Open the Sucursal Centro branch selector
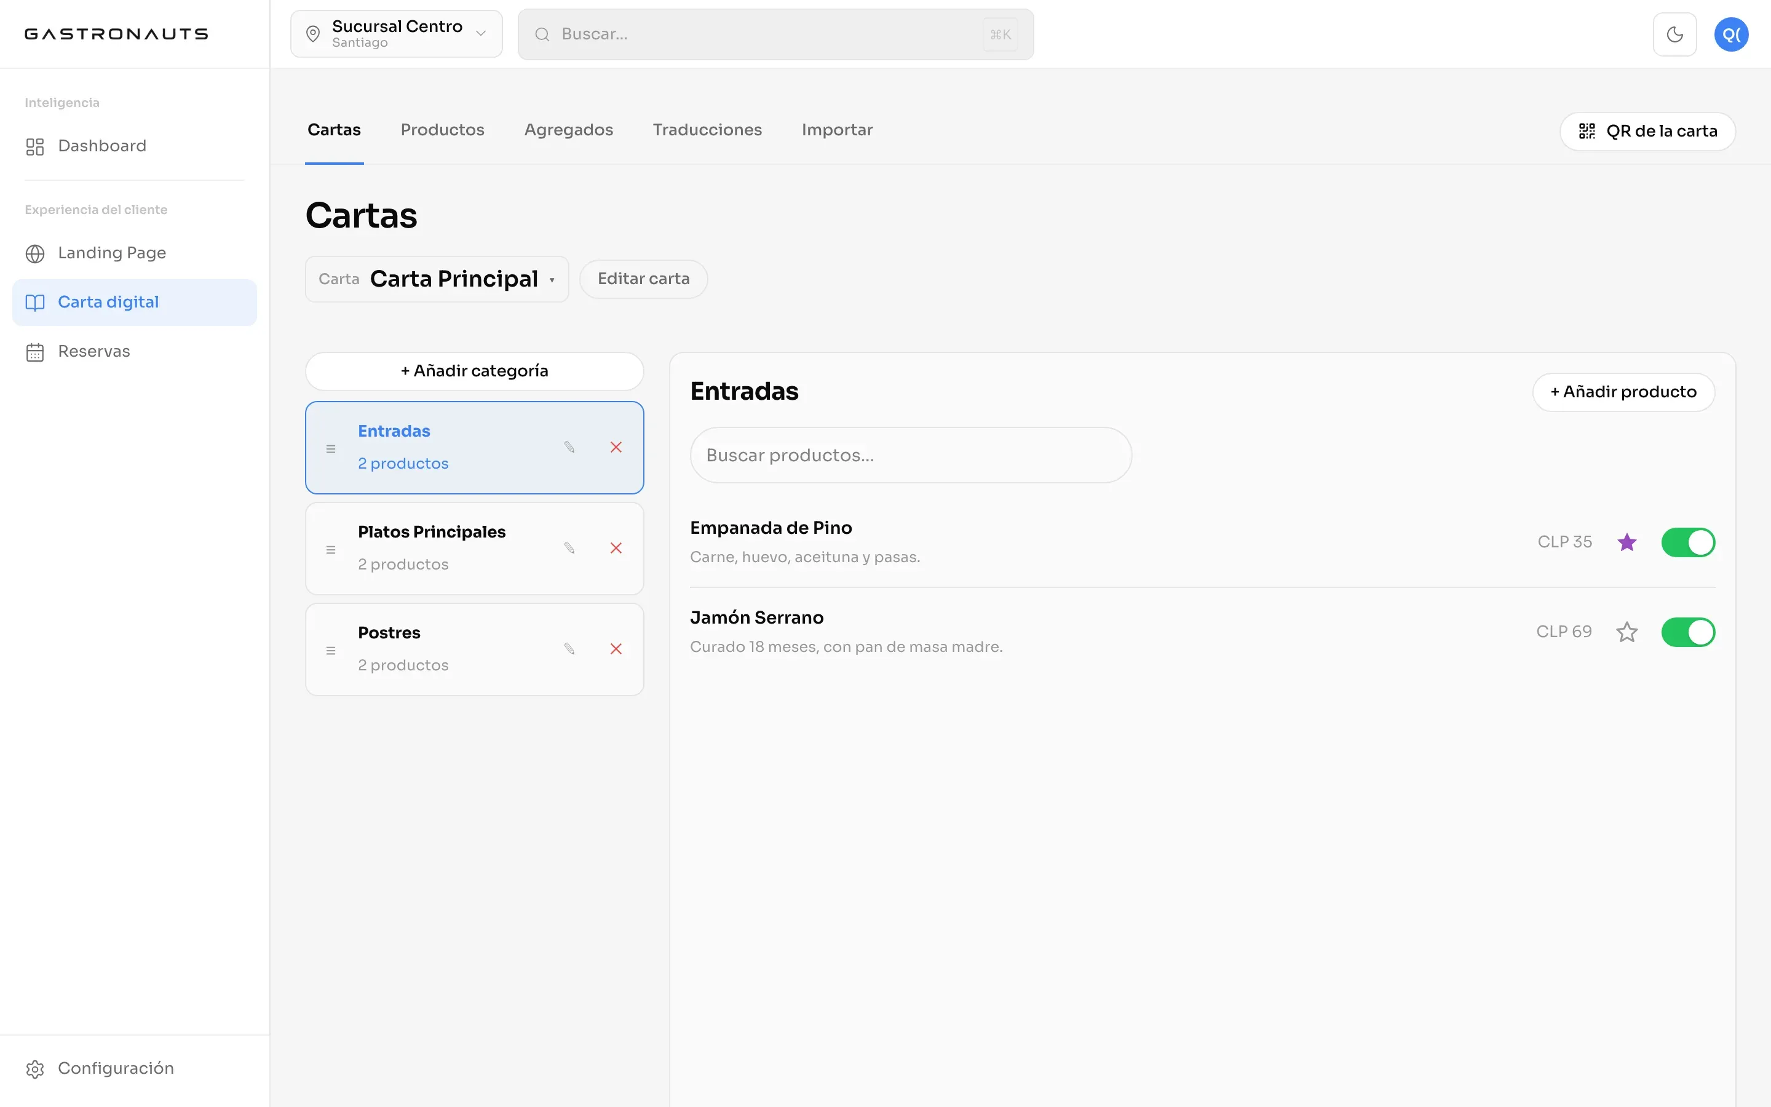 [x=397, y=34]
